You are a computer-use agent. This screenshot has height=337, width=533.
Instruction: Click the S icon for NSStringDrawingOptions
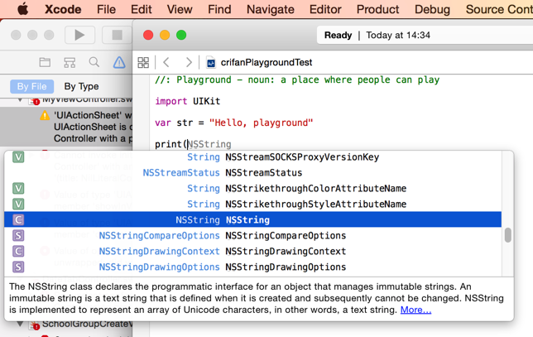tap(18, 267)
